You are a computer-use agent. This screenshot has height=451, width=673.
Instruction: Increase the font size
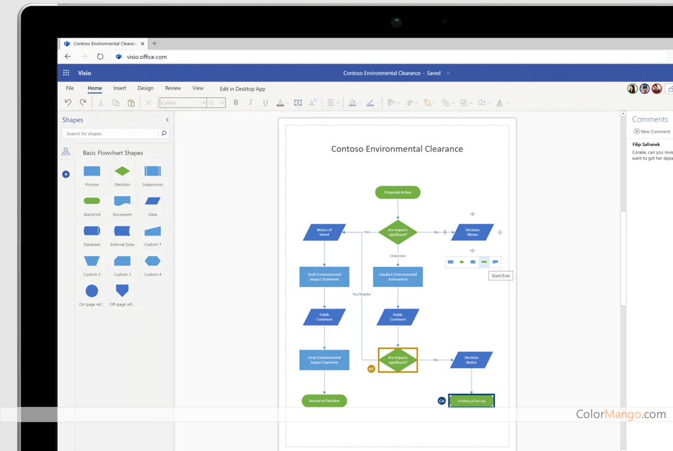pos(313,102)
